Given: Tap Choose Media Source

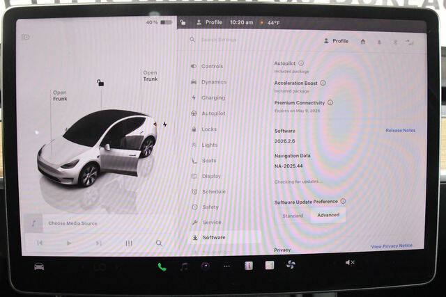Looking at the screenshot, I should (72, 223).
